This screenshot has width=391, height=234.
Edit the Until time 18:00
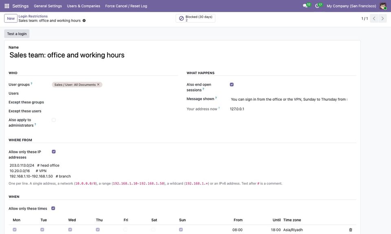(x=276, y=230)
